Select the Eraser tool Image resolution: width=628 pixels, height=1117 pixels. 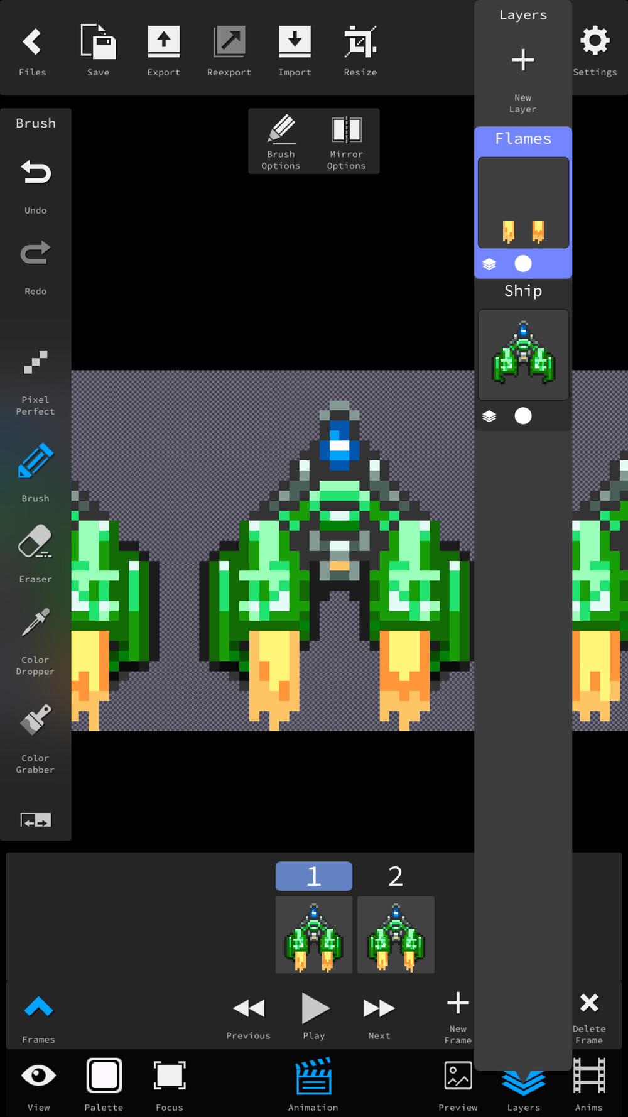point(36,554)
